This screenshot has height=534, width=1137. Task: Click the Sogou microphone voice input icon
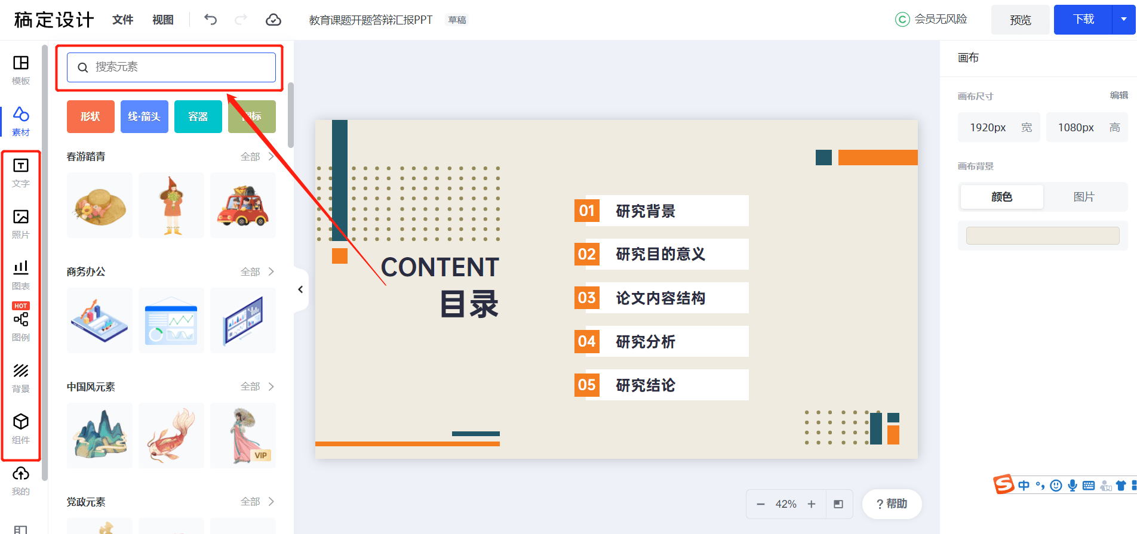tap(1073, 486)
